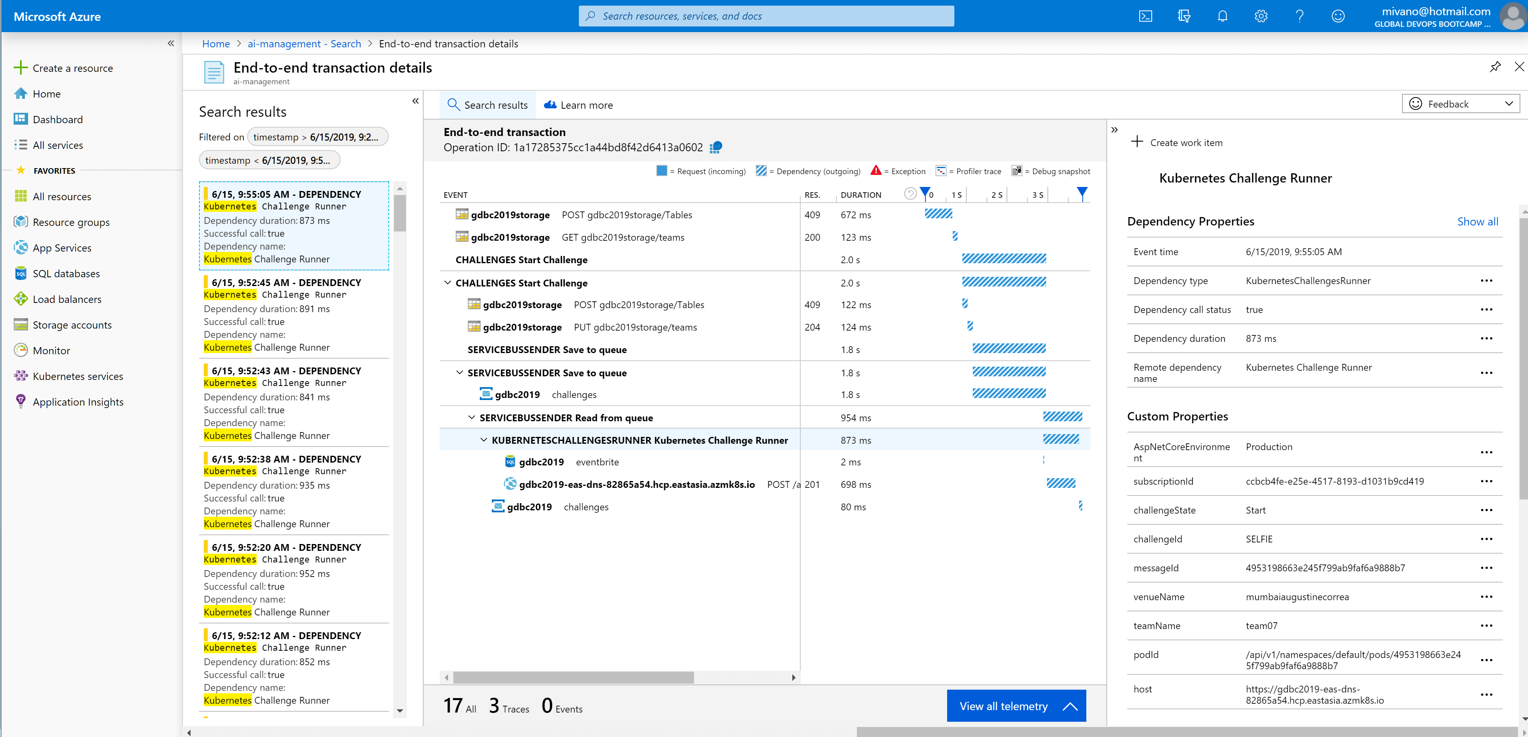The image size is (1528, 737).
Task: Collapse the CHALLENGES Start Challenge group
Action: point(447,282)
